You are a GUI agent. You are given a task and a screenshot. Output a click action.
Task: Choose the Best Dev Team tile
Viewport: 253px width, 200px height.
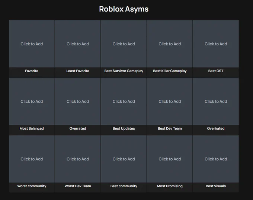coord(170,101)
